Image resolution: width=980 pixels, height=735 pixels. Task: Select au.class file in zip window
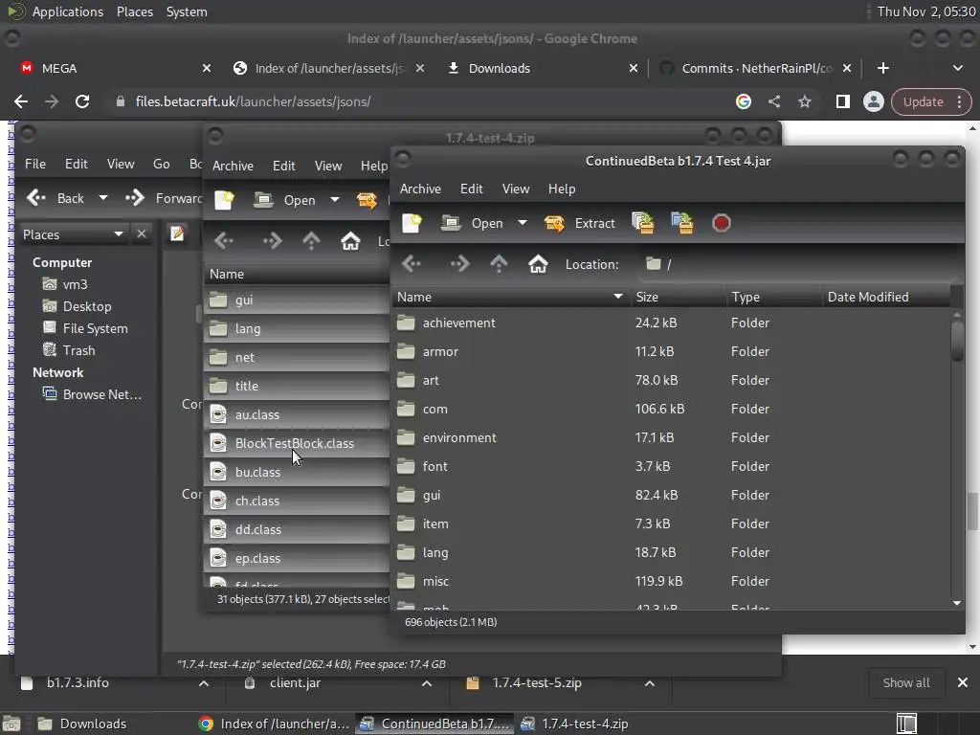click(x=297, y=415)
